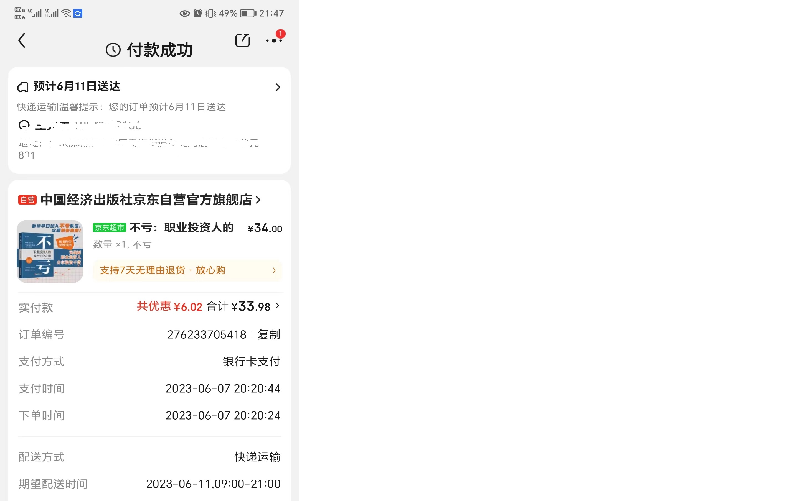The width and height of the screenshot is (807, 501).
Task: Tap the 付款成功 page title
Action: tap(160, 50)
